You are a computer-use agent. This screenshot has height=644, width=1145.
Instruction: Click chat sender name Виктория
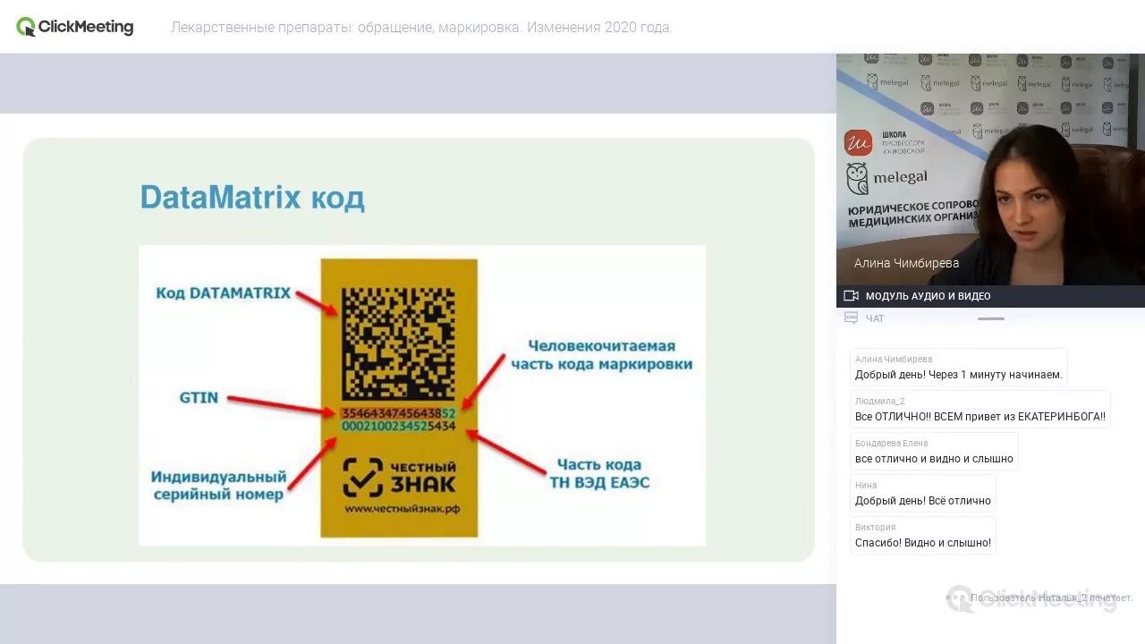(875, 527)
